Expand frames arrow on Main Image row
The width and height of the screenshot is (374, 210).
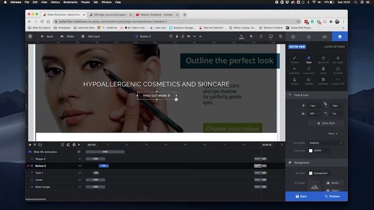[79, 187]
